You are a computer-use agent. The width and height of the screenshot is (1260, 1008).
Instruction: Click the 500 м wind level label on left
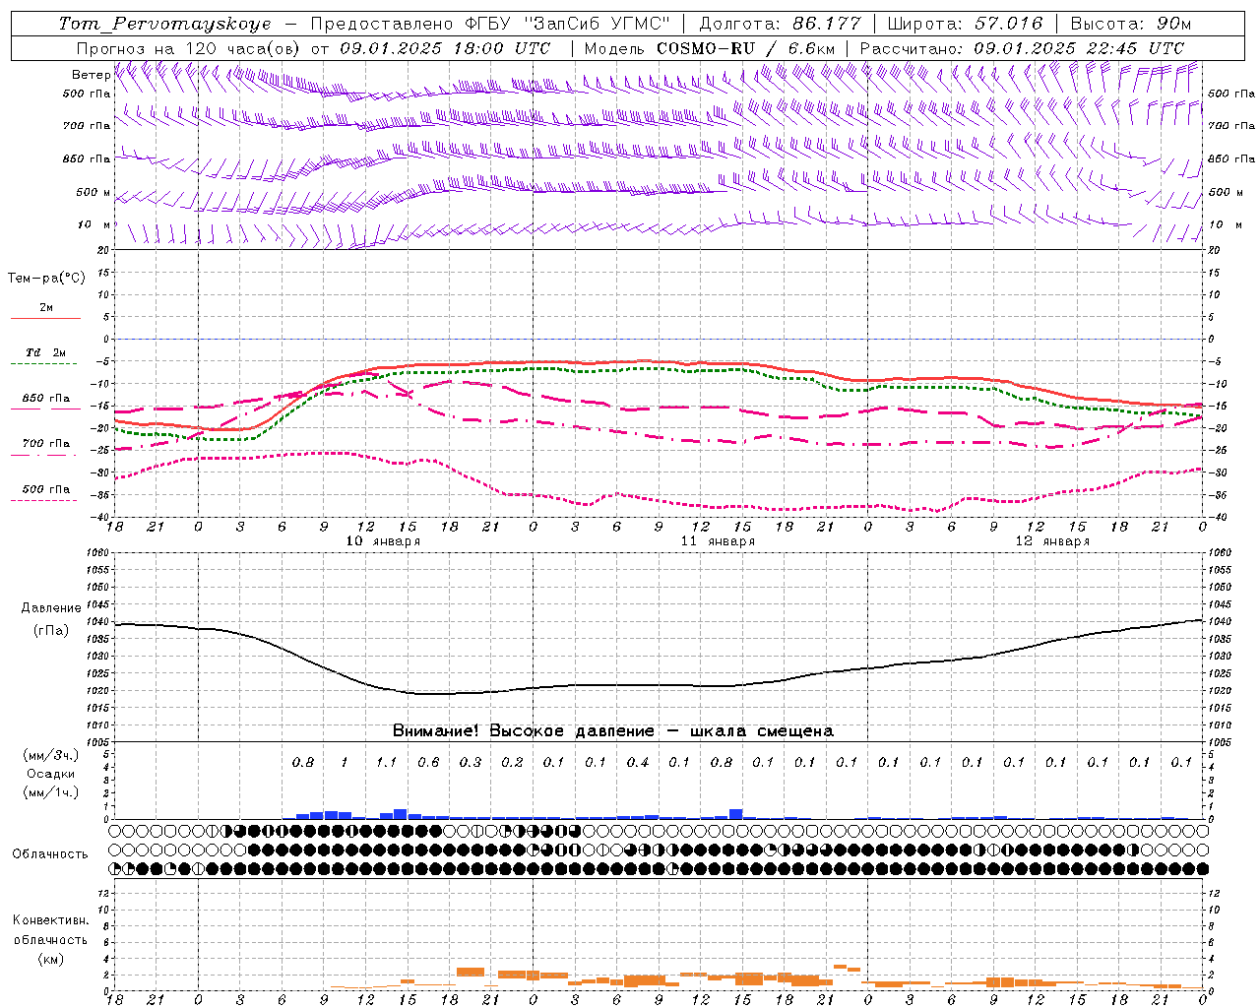[94, 192]
